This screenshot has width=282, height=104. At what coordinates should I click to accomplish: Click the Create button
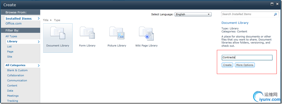click(227, 65)
